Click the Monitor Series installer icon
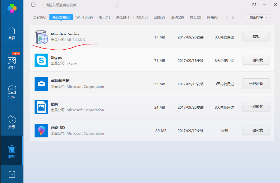 tap(41, 37)
